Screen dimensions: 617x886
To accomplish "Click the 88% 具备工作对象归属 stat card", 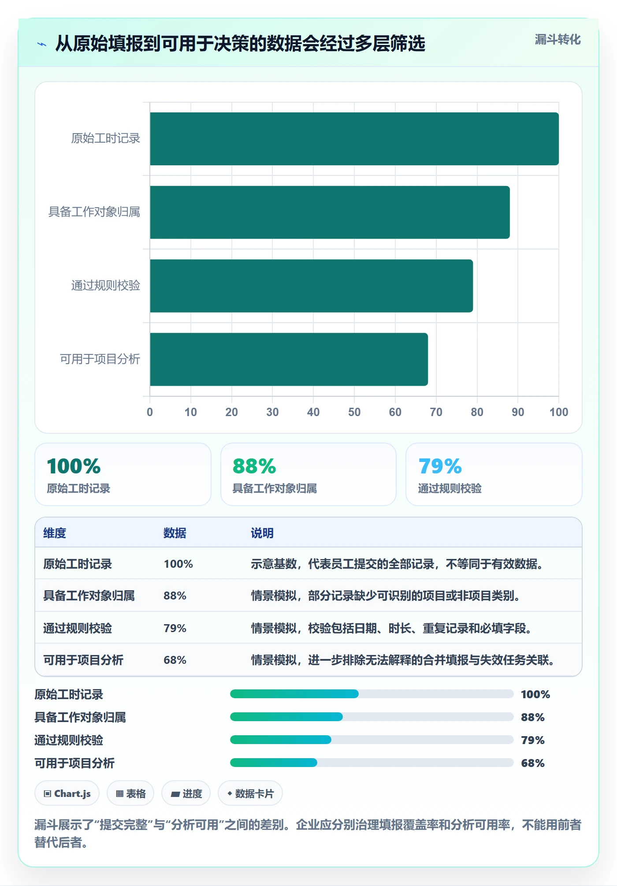I will coord(308,474).
